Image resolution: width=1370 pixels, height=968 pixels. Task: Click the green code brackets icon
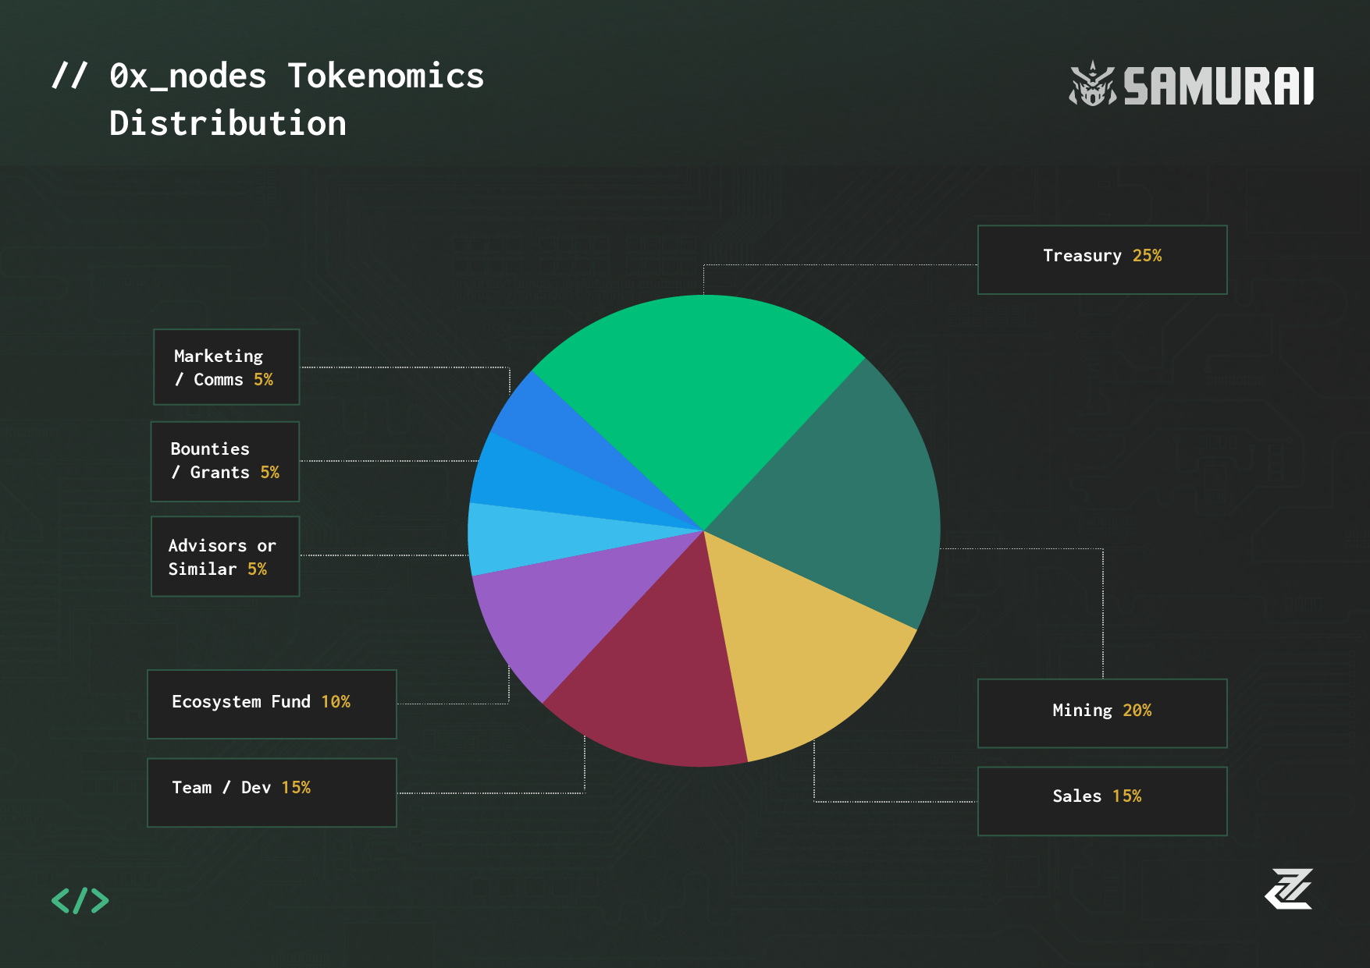[x=80, y=900]
